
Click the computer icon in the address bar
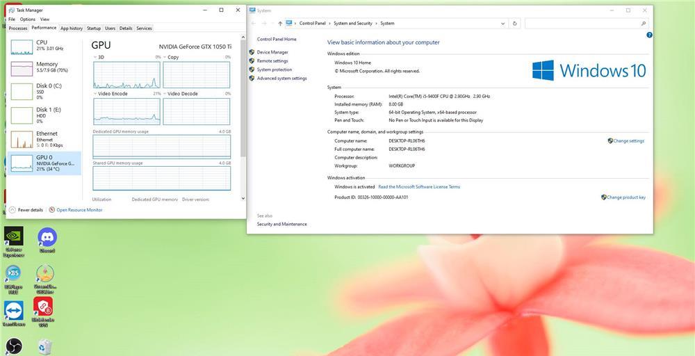289,23
